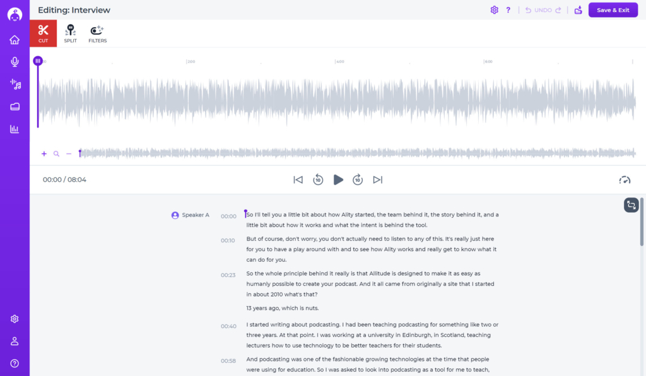Skip to the end of the track
Screen dimensions: 646x376
378,180
